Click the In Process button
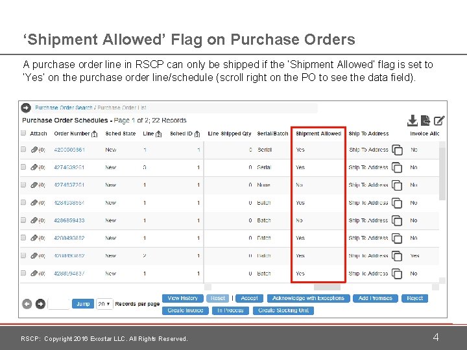 coord(230,310)
